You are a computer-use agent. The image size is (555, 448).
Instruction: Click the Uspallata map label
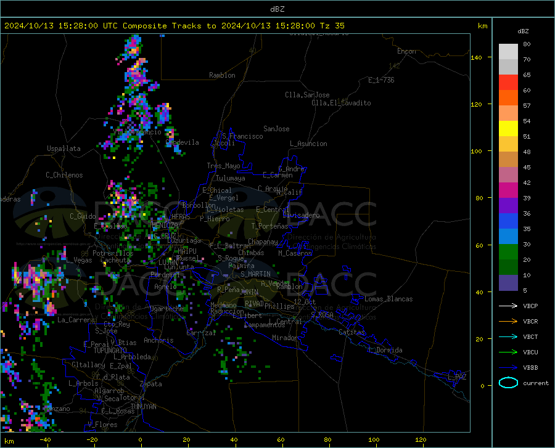(x=64, y=149)
